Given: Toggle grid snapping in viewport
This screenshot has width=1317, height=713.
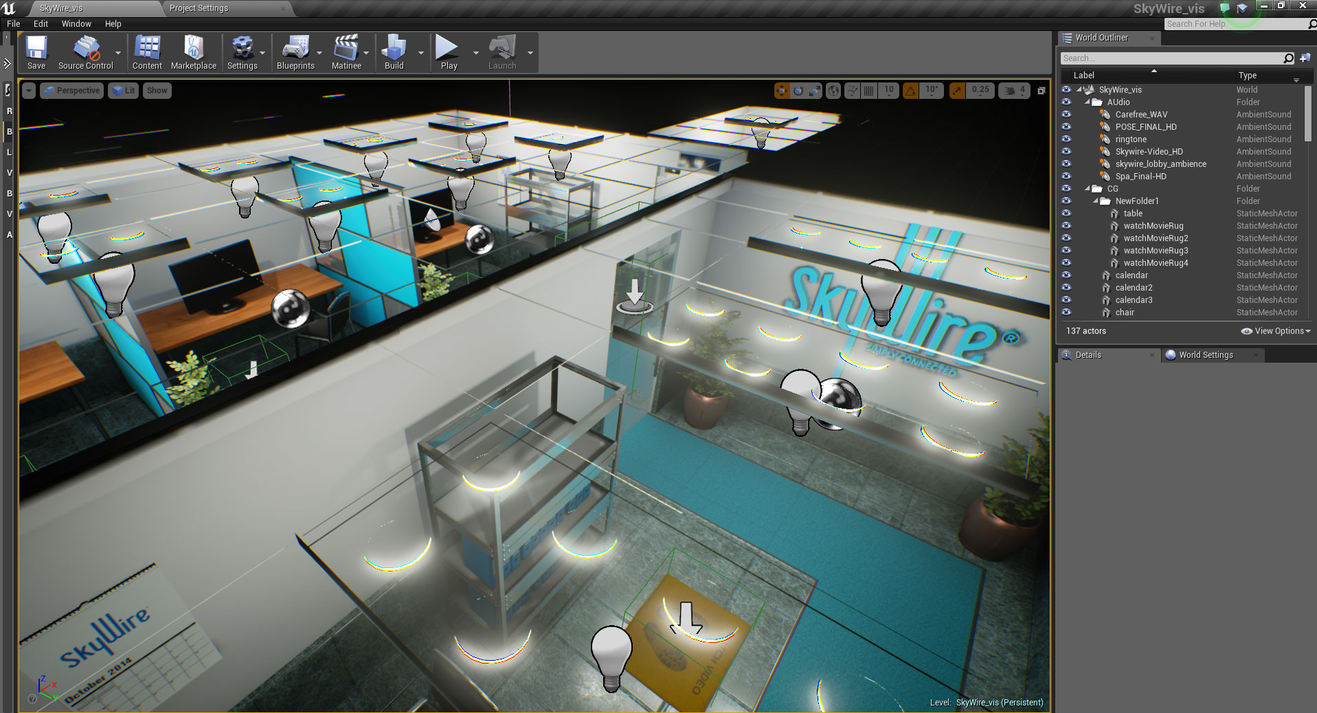Looking at the screenshot, I should pyautogui.click(x=869, y=91).
